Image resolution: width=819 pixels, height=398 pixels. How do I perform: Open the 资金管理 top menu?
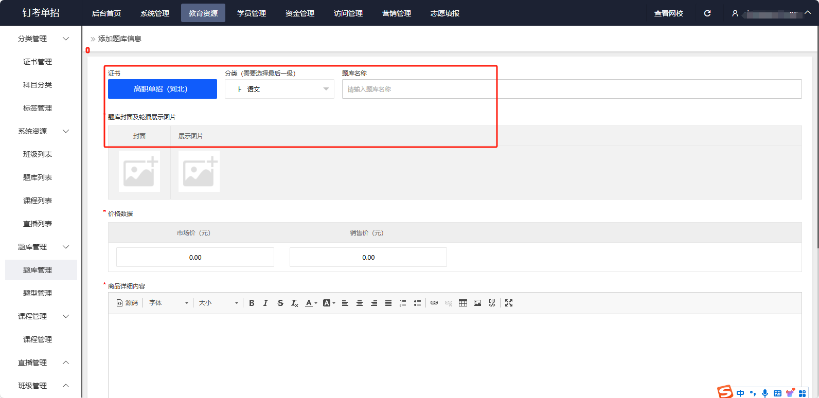(x=300, y=13)
